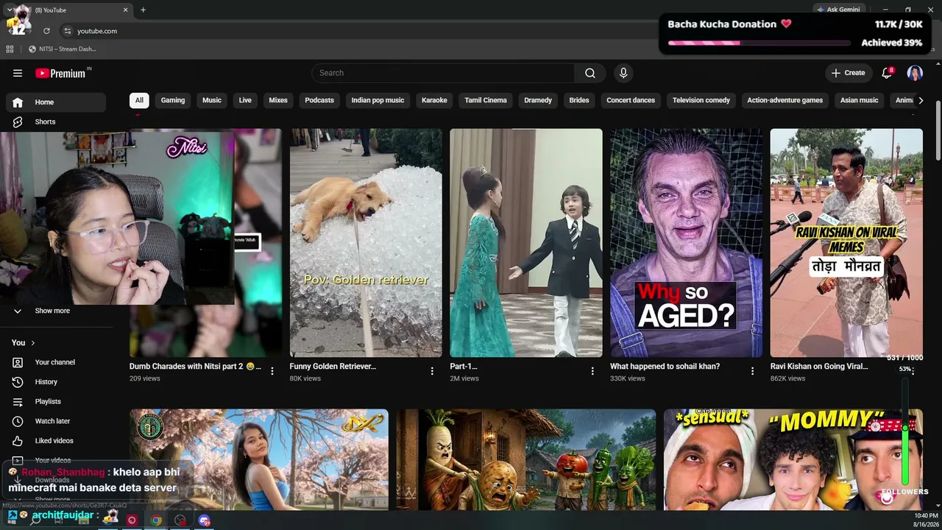The width and height of the screenshot is (942, 530).
Task: Select the Live category chip
Action: point(245,100)
